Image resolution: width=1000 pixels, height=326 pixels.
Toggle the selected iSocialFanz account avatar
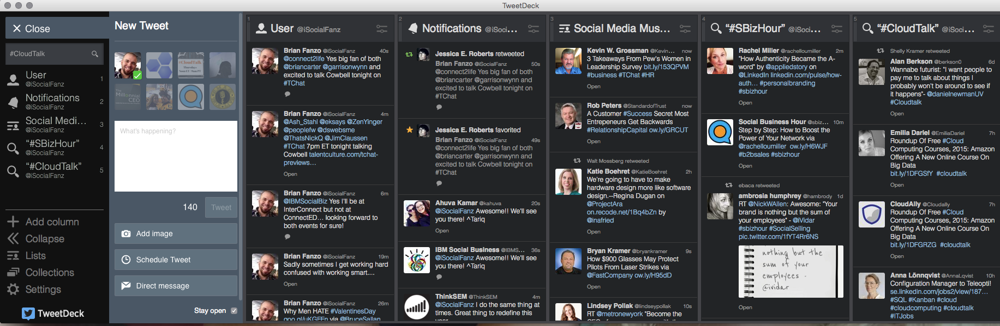coord(128,66)
